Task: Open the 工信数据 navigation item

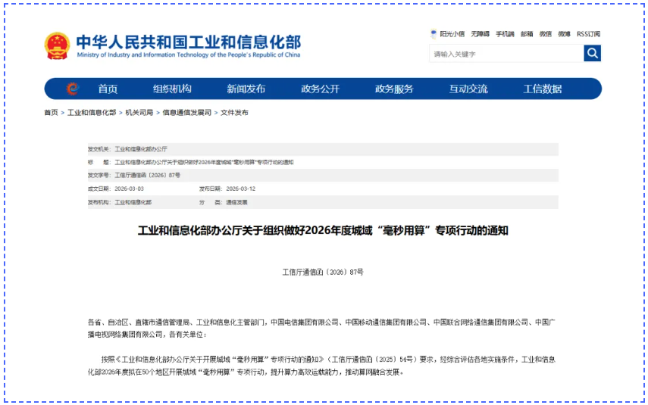Action: (x=543, y=89)
